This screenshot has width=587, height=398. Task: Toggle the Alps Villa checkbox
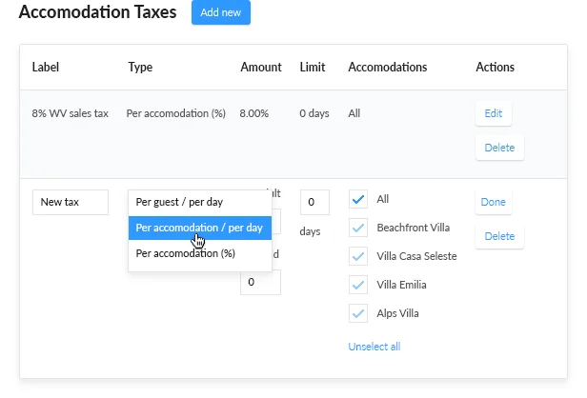tap(358, 312)
